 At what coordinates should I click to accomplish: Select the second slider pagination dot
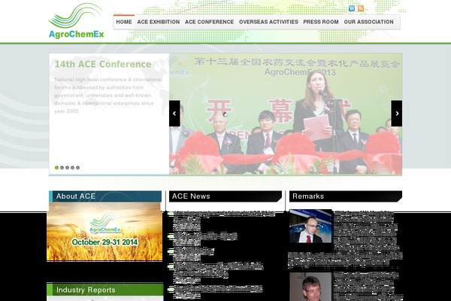(x=62, y=168)
